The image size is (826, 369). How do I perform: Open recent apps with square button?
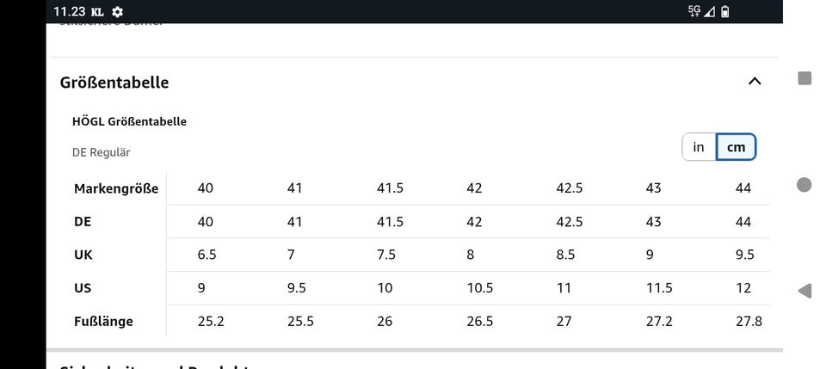pyautogui.click(x=805, y=78)
